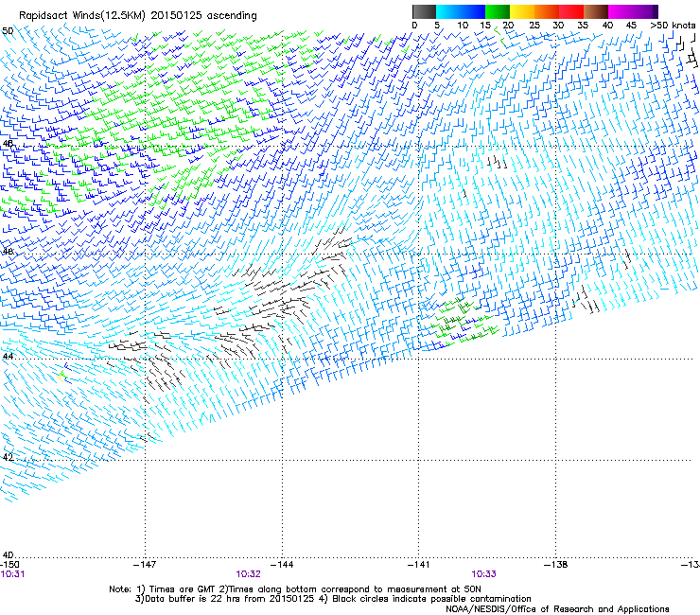Click the '>50 knots' legend label

click(x=673, y=26)
